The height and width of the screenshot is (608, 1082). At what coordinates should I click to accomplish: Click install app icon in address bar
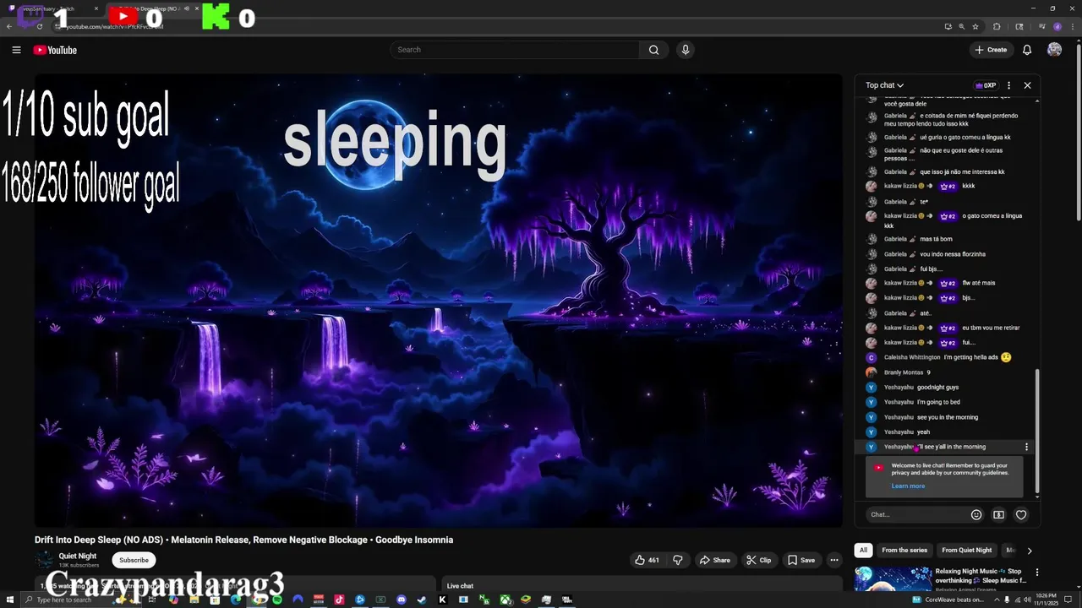tap(948, 26)
